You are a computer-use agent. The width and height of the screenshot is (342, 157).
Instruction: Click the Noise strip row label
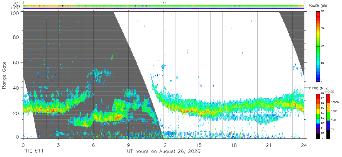[x=17, y=6]
